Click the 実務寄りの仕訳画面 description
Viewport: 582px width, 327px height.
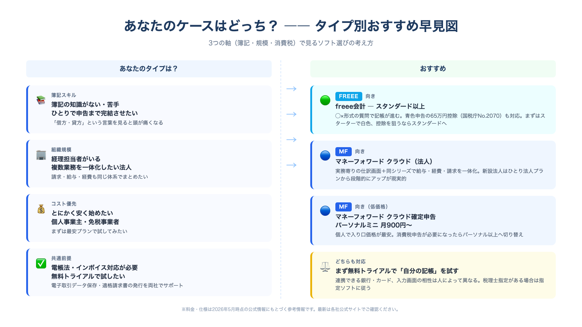439,175
